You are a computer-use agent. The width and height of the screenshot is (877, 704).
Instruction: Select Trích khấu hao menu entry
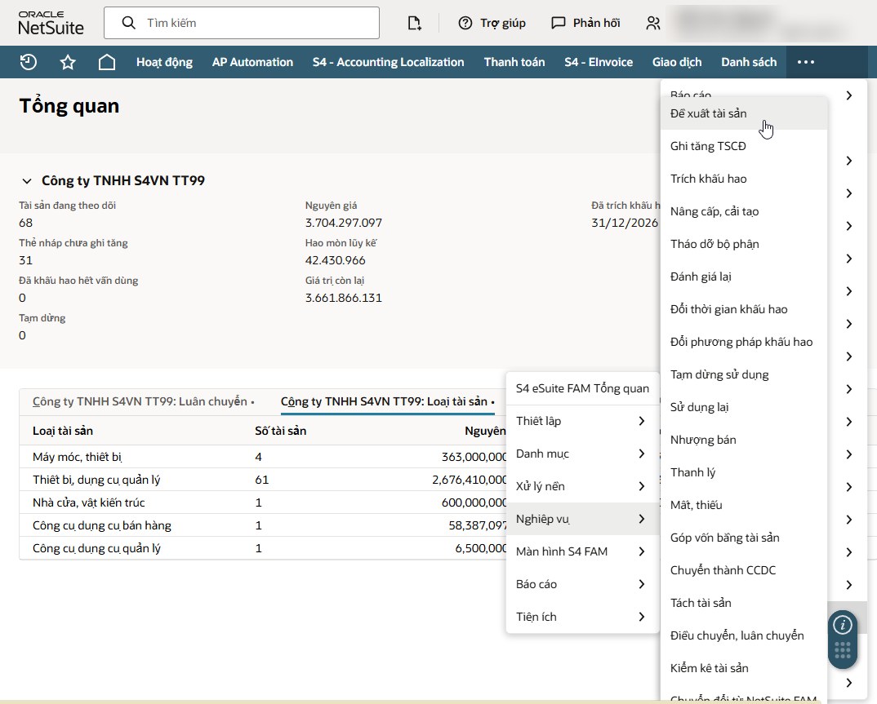click(743, 179)
